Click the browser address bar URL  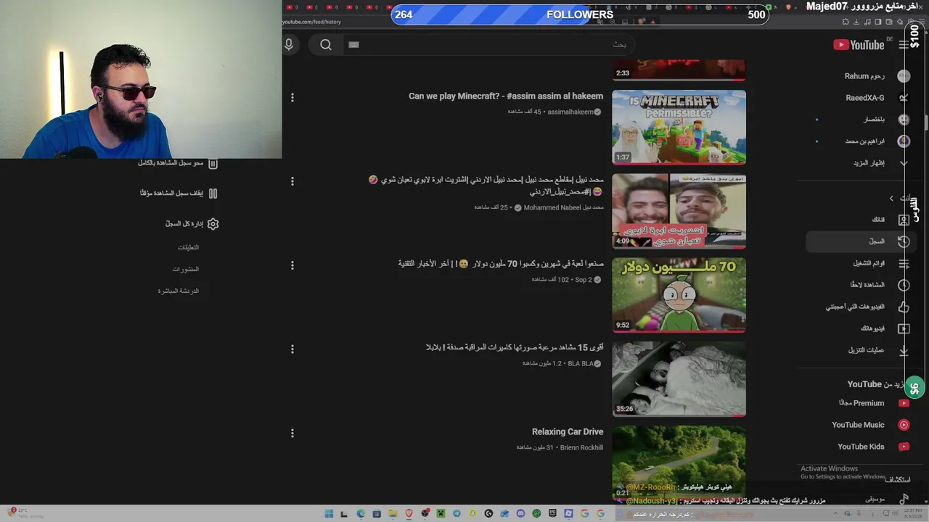pyautogui.click(x=311, y=22)
